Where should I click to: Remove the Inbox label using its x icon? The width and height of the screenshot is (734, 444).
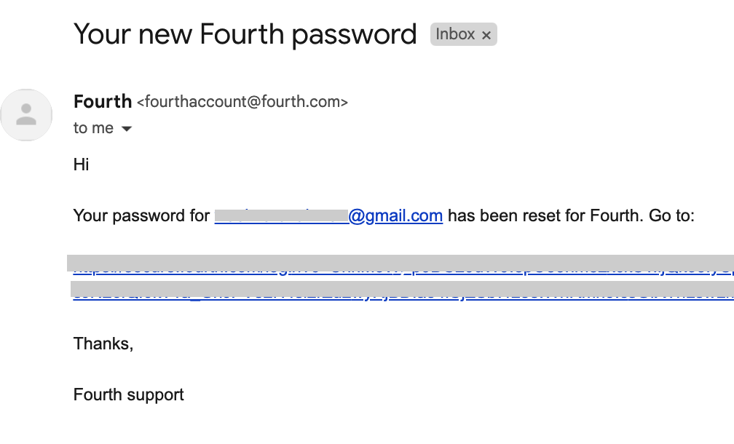[486, 35]
